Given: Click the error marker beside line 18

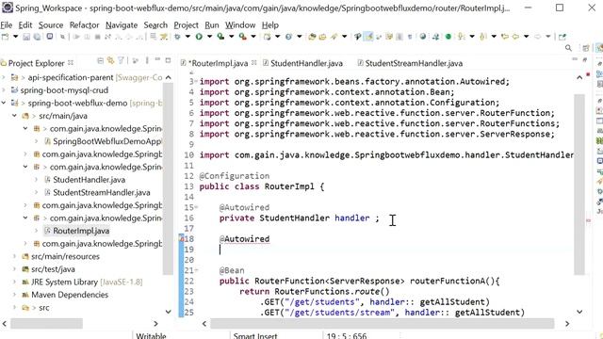Looking at the screenshot, I should [182, 238].
